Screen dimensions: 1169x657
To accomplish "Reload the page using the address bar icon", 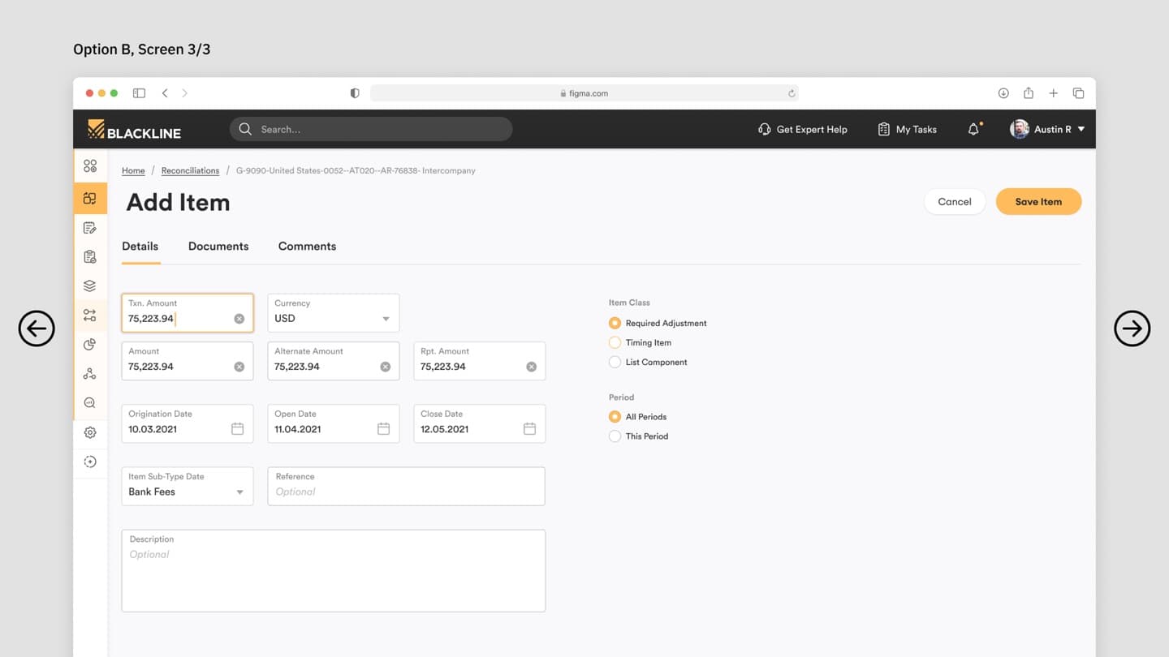I will coord(792,93).
